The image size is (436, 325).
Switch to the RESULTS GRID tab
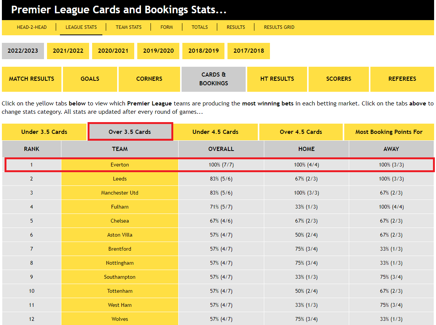coord(279,27)
